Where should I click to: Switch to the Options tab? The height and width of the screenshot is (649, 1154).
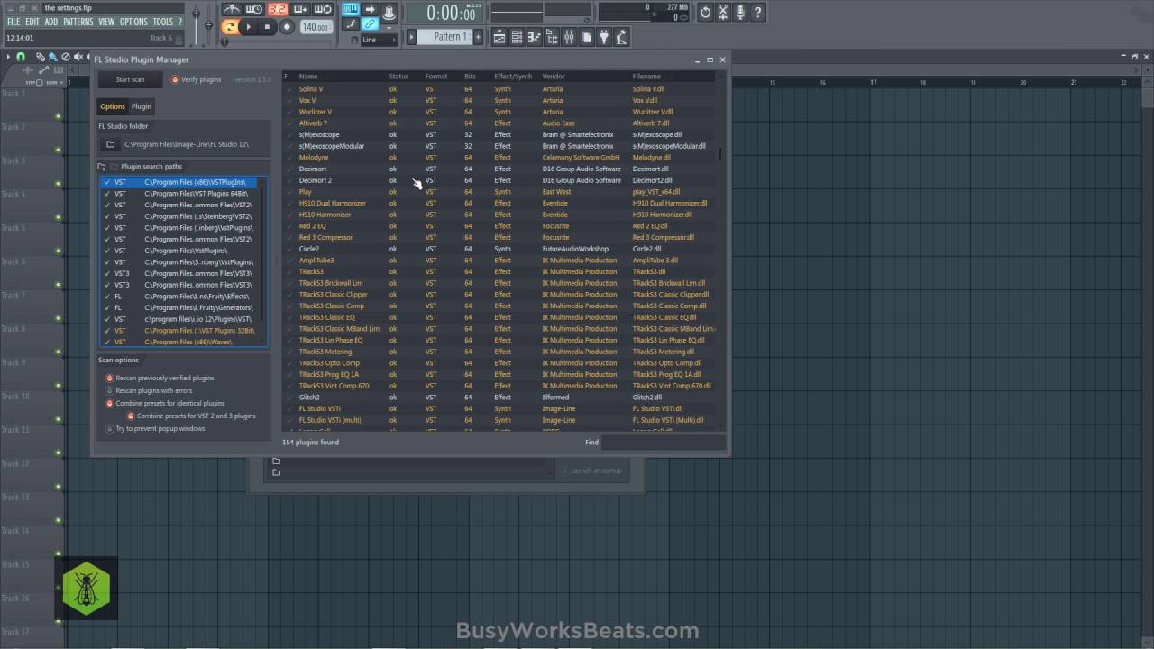113,106
